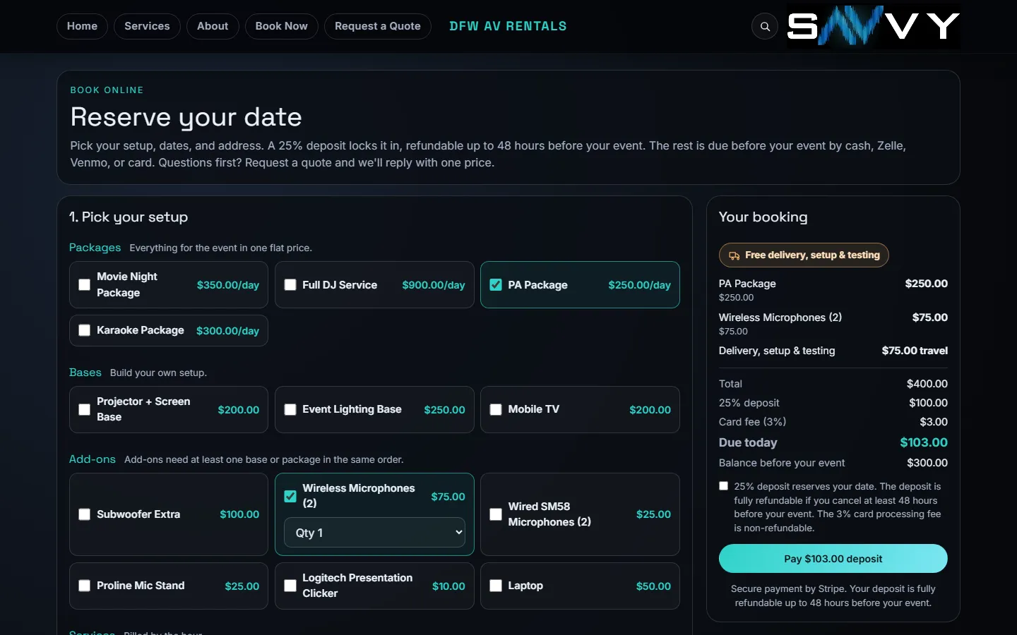This screenshot has height=635, width=1017.
Task: Check the Laptop add-on box
Action: [496, 586]
